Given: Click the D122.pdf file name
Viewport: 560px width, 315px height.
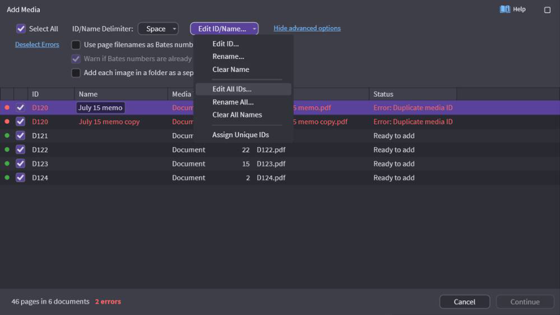Looking at the screenshot, I should [x=271, y=149].
